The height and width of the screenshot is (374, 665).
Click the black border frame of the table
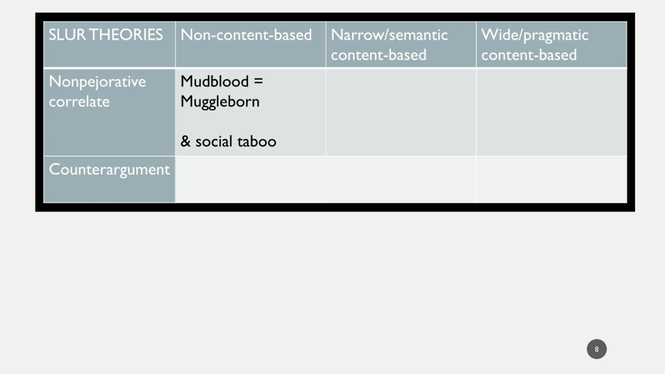click(335, 17)
